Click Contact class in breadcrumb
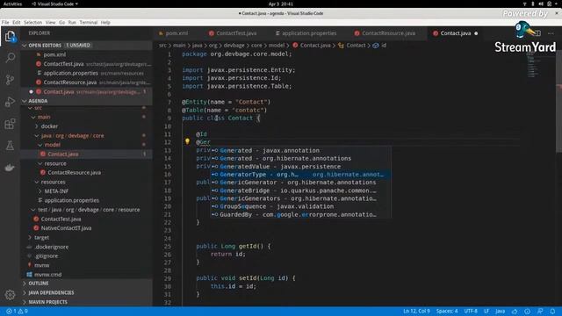 tap(356, 46)
